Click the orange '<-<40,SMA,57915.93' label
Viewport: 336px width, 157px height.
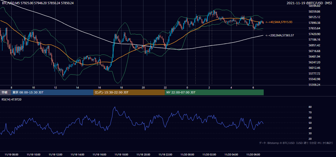click(x=279, y=22)
